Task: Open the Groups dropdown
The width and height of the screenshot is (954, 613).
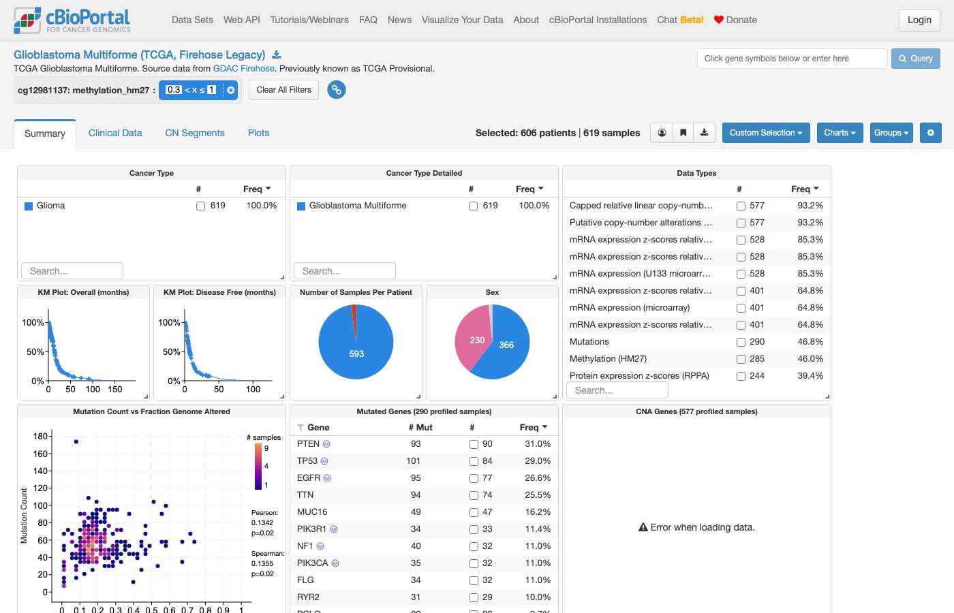Action: 891,133
